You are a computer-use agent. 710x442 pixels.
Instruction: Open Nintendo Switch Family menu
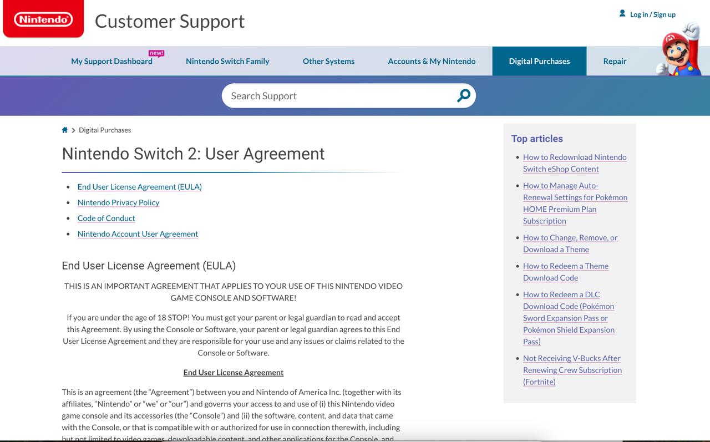click(x=227, y=61)
